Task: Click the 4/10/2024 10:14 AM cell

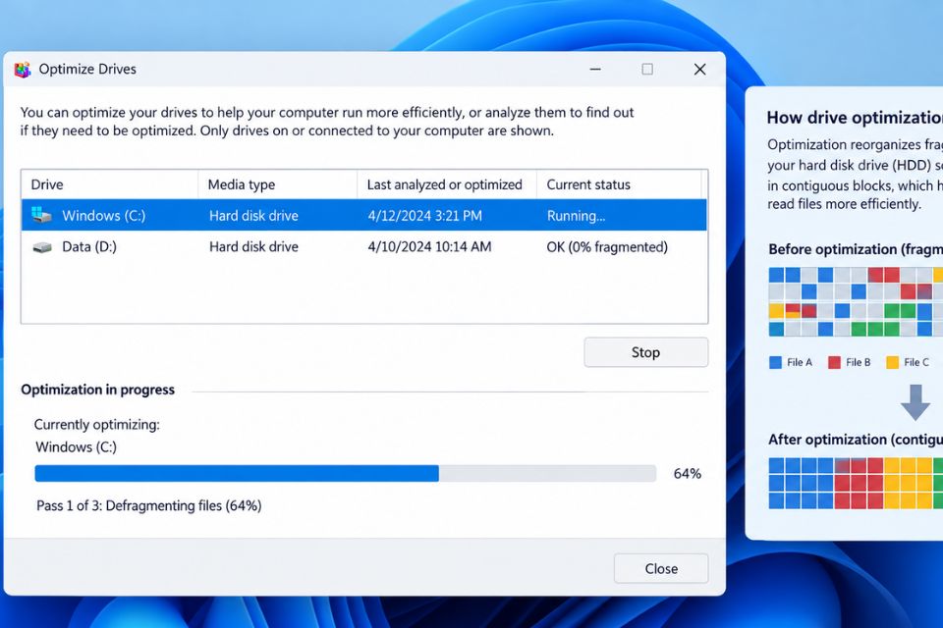Action: click(429, 247)
